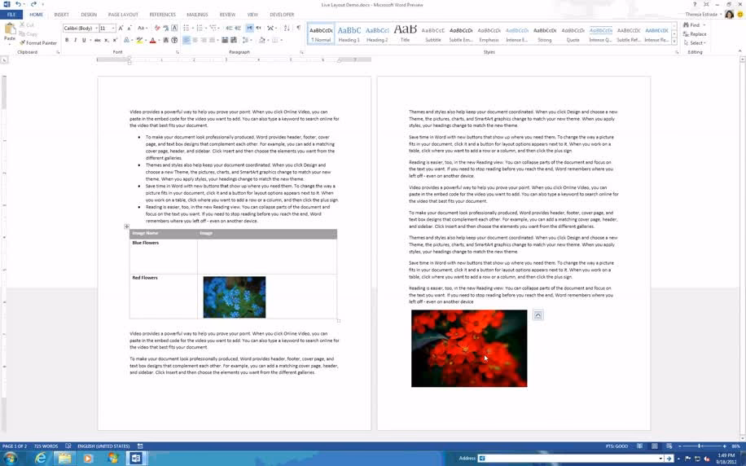The width and height of the screenshot is (746, 466).
Task: Toggle Subscript formatting
Action: pos(107,40)
